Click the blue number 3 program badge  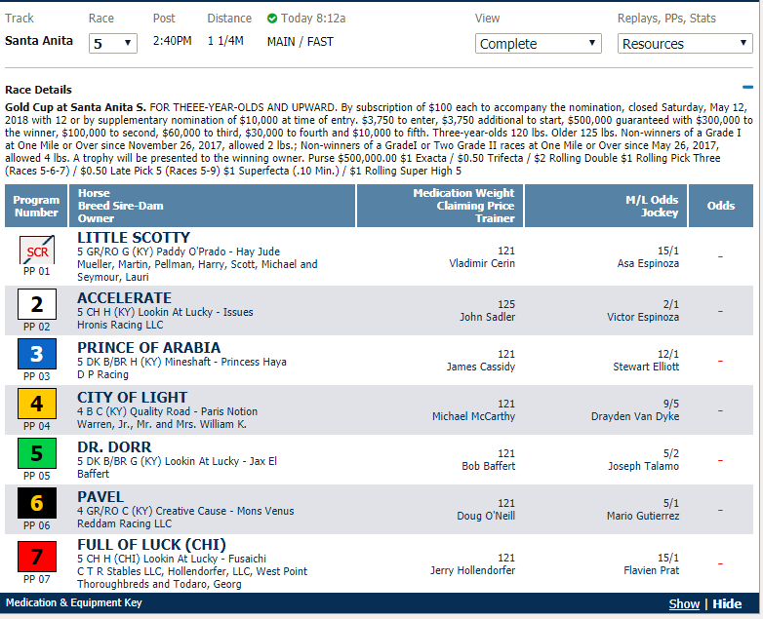click(x=37, y=354)
